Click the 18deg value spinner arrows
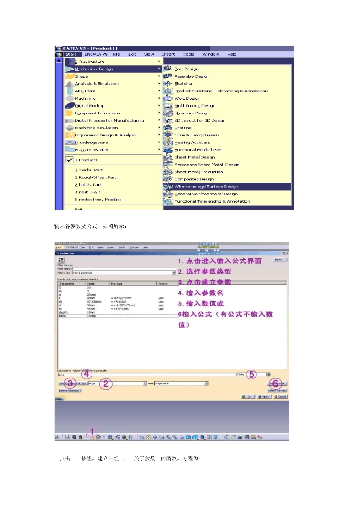The height and width of the screenshot is (506, 357). [x=268, y=374]
